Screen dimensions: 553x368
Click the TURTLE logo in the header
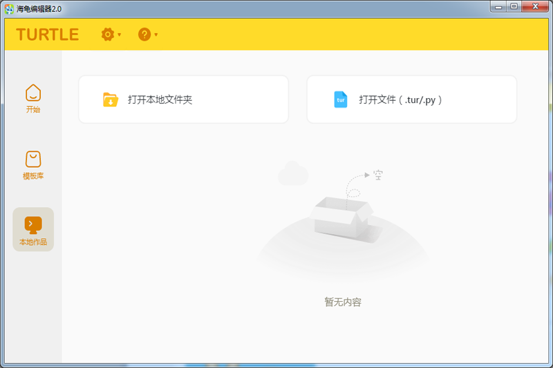point(47,35)
